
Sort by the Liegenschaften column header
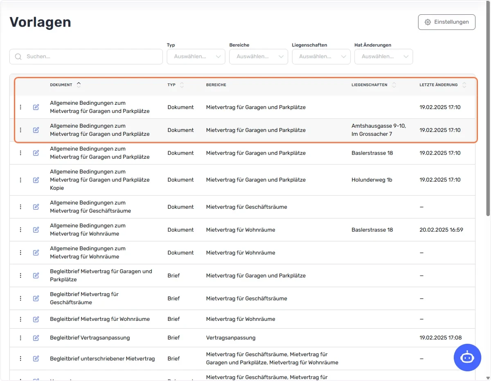tap(374, 85)
